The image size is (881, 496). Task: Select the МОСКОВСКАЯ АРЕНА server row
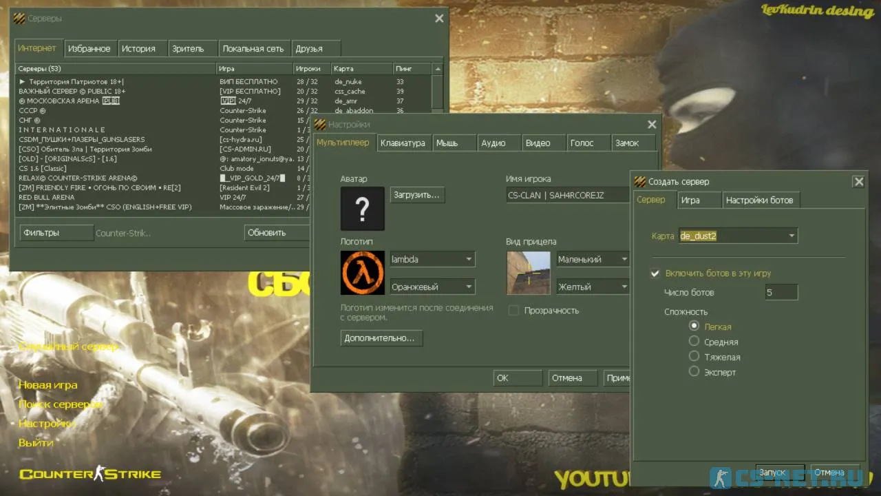224,101
